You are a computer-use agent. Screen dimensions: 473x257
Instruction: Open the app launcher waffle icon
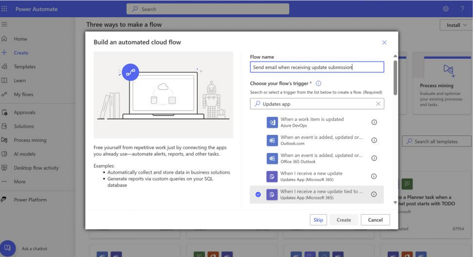[x=5, y=9]
